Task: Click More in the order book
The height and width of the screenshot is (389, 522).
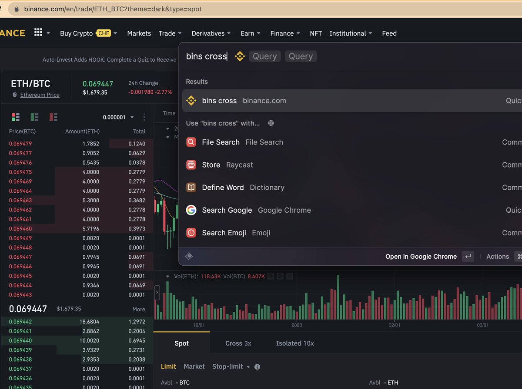Action: [139, 310]
